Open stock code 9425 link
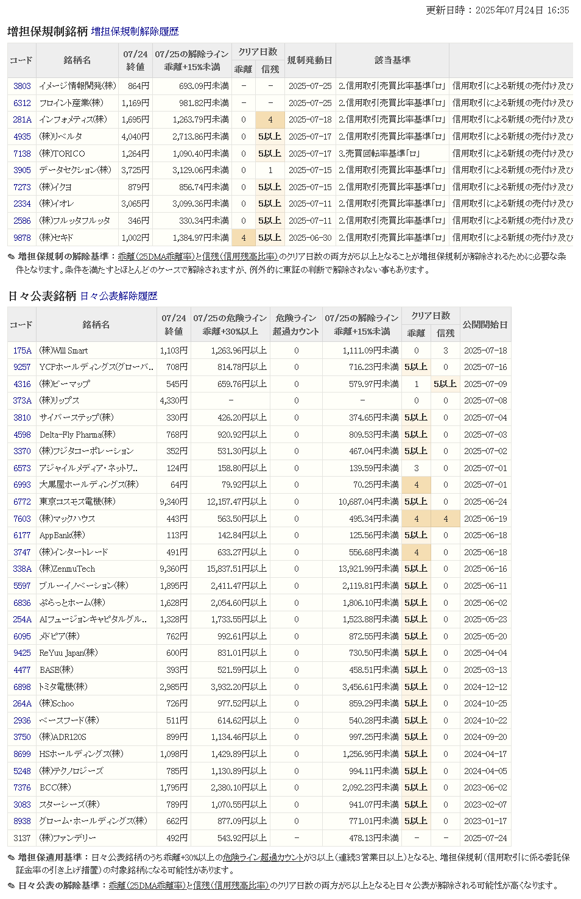The image size is (581, 899). click(22, 653)
